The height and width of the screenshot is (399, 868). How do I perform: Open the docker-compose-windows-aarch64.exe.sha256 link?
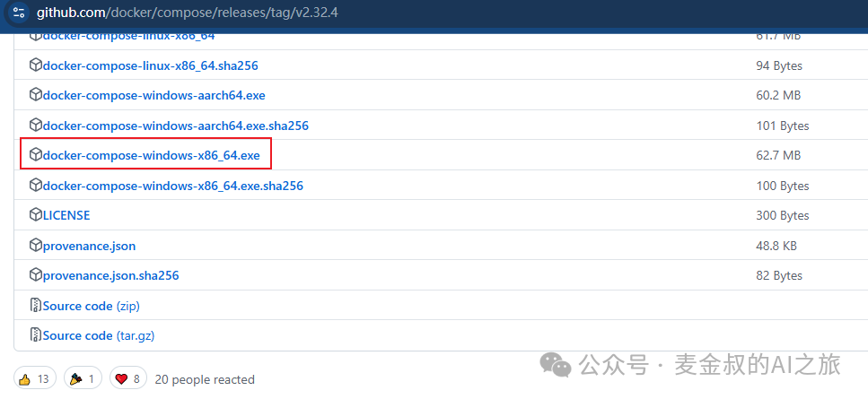coord(175,126)
